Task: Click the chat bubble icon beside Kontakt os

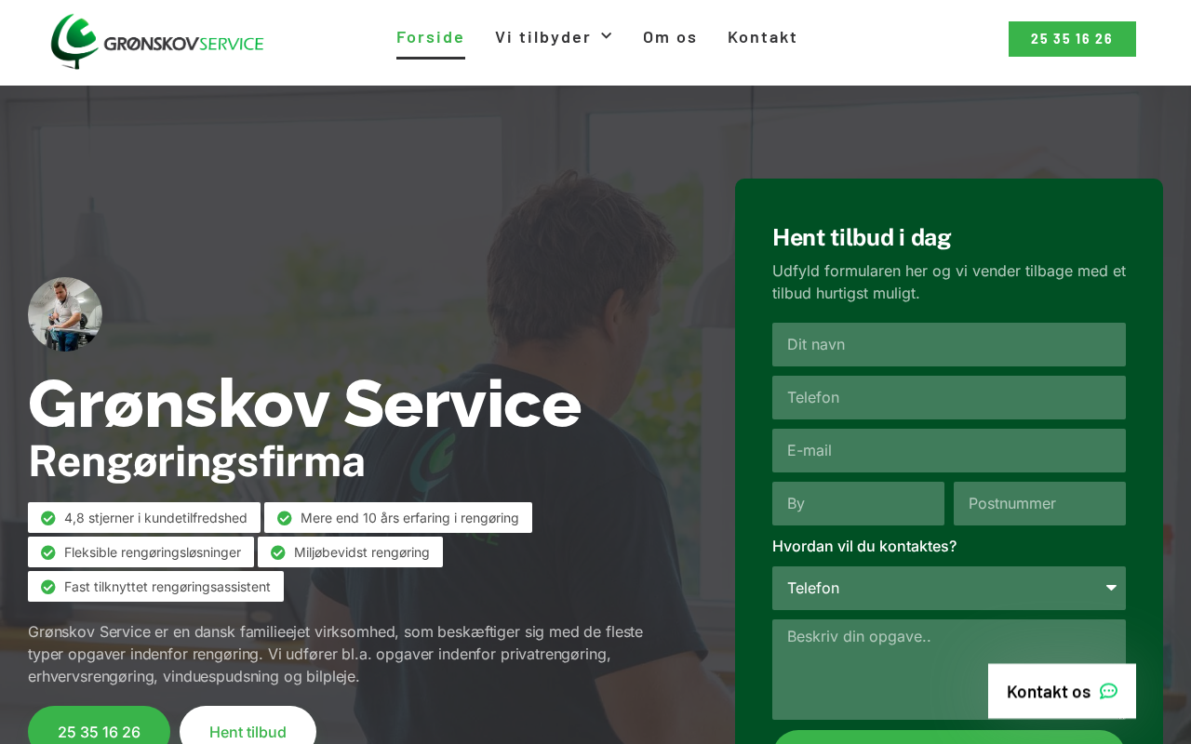Action: [x=1108, y=691]
